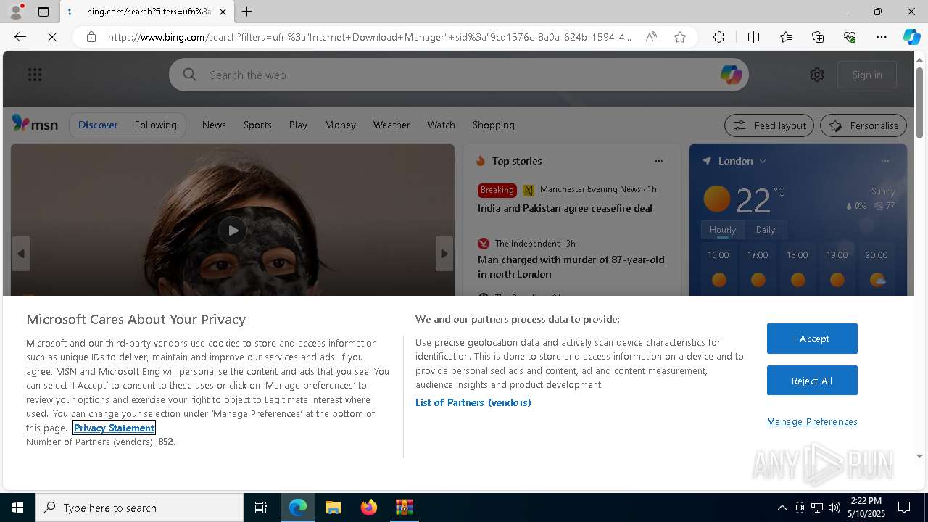Open the Windows Start menu
Viewport: 928px width, 522px height.
coord(17,507)
